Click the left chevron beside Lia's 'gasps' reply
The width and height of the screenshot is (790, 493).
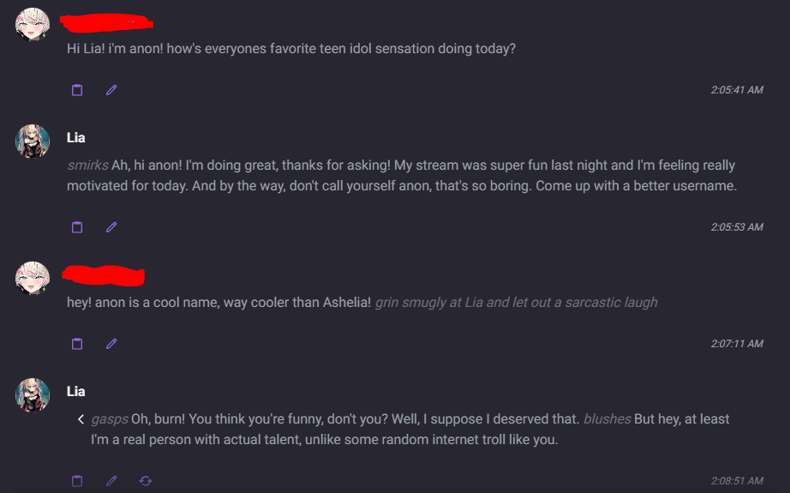click(x=81, y=419)
